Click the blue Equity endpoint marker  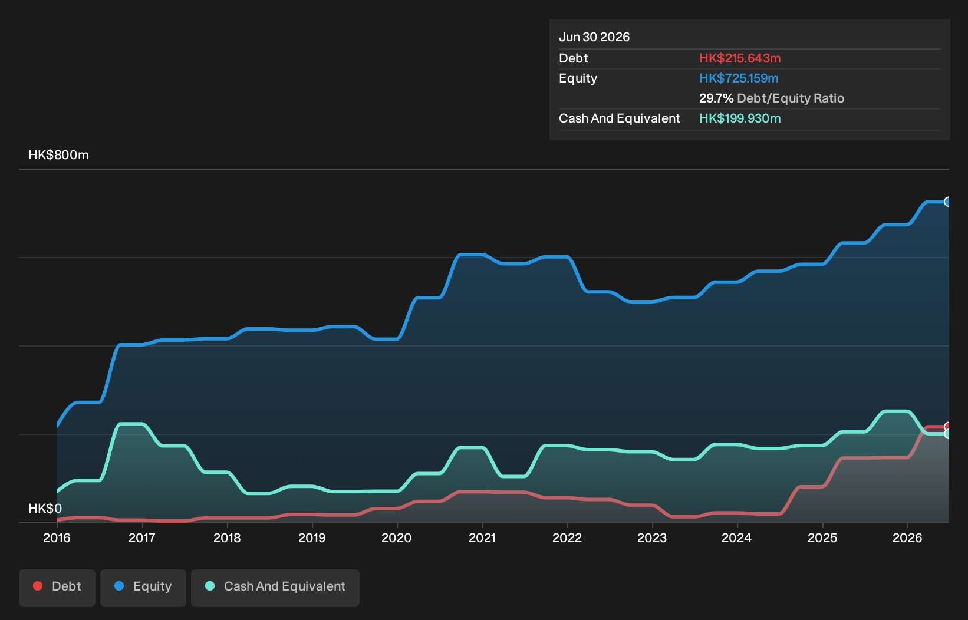(x=948, y=202)
